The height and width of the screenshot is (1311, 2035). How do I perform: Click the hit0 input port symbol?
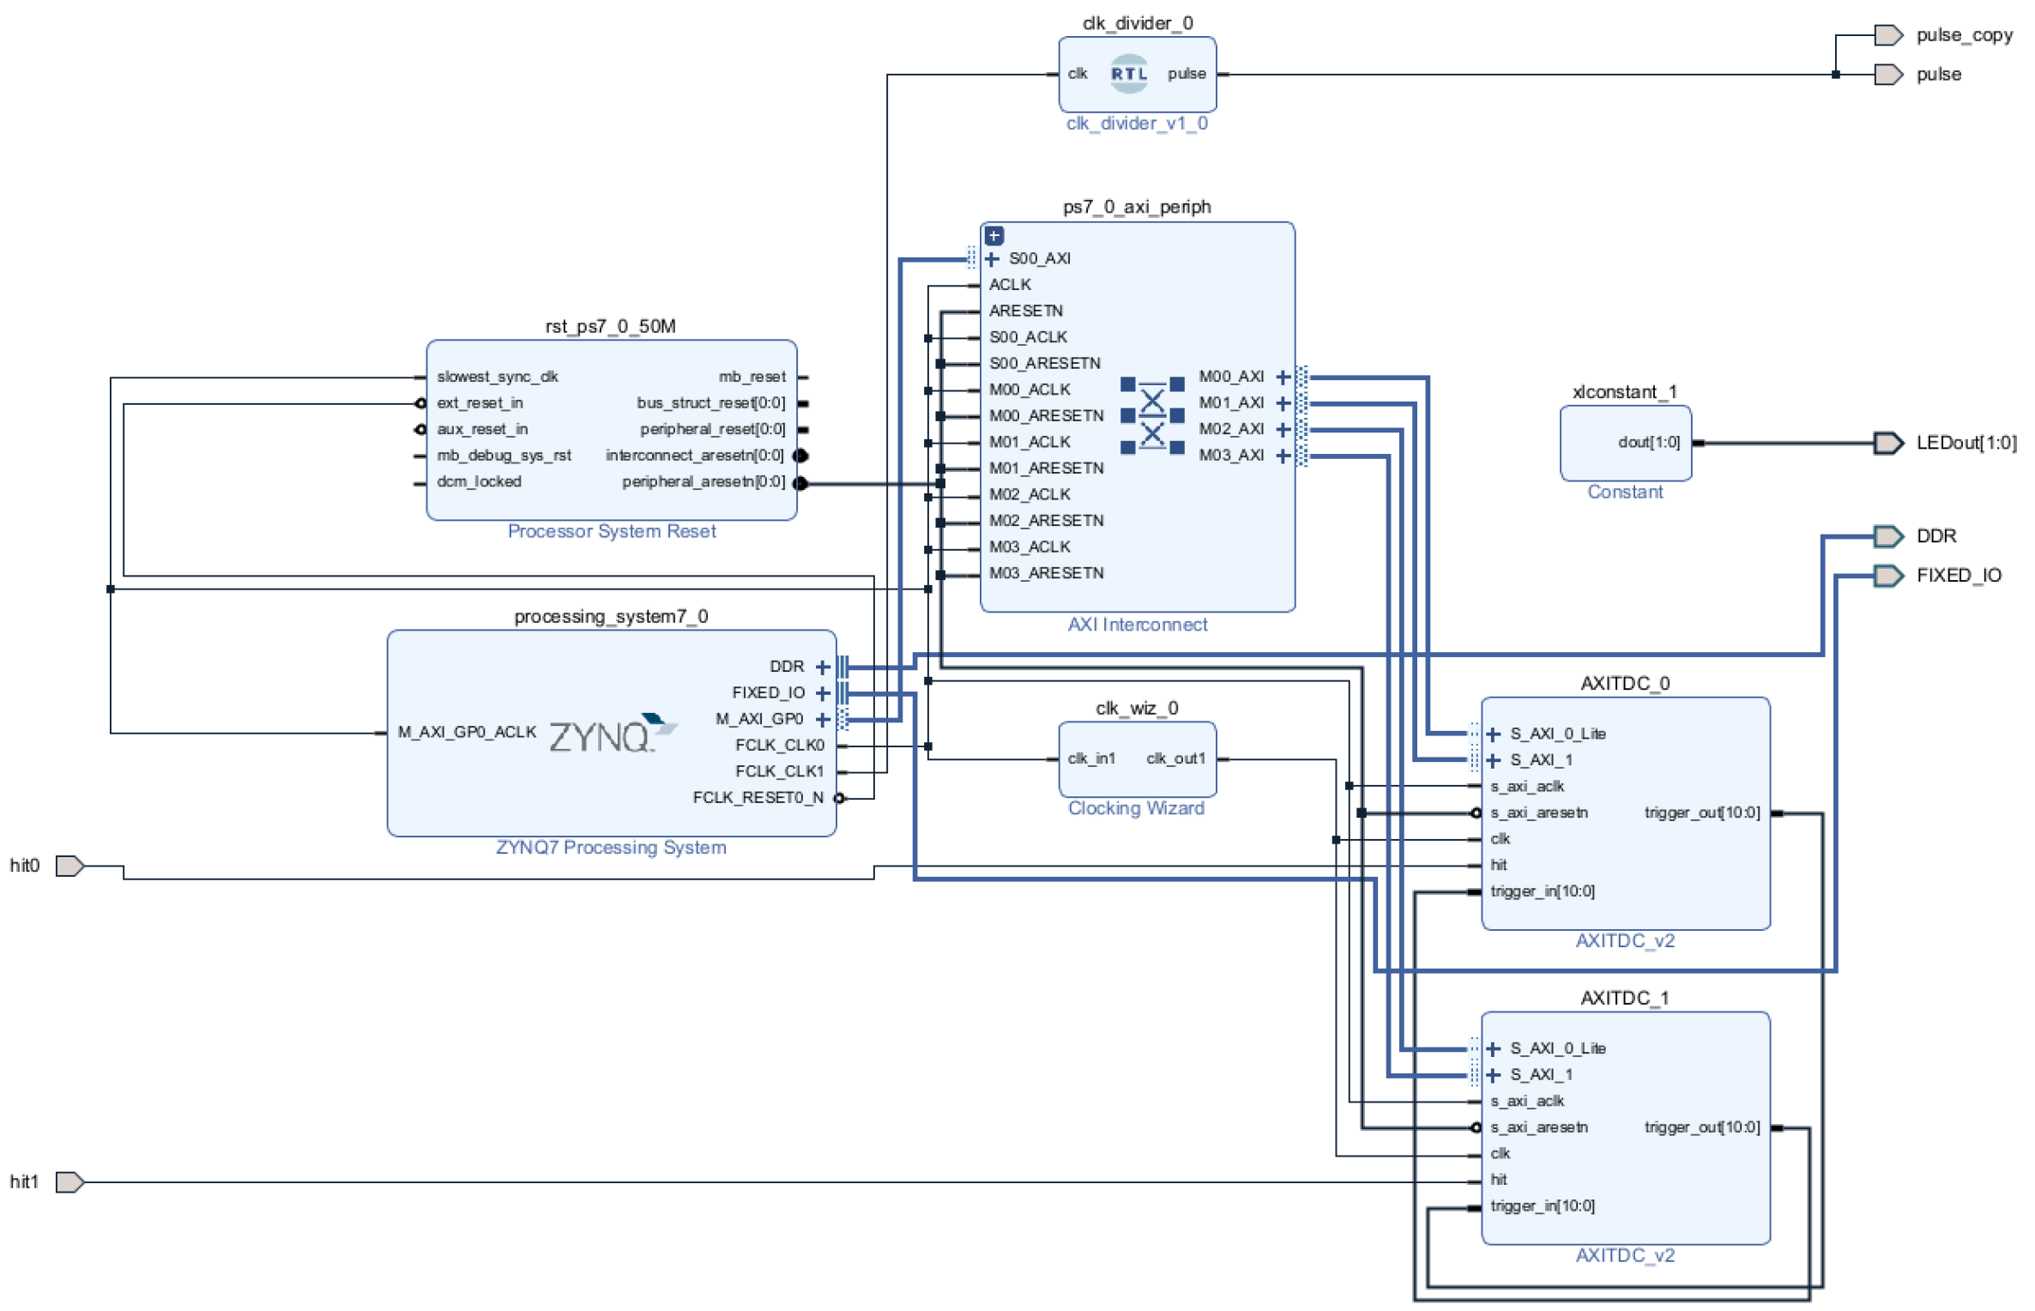pos(69,866)
